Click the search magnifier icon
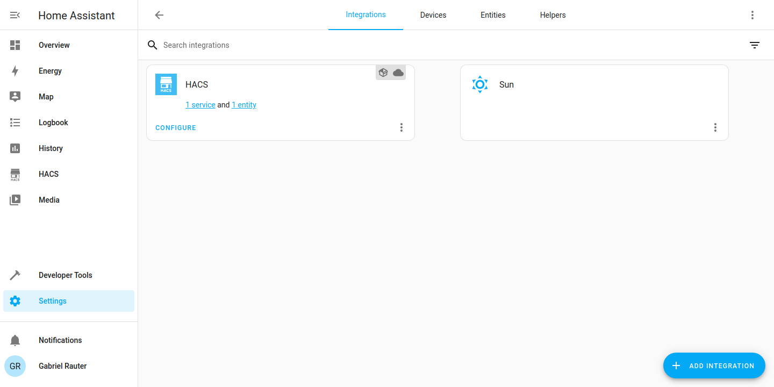774x387 pixels. click(x=153, y=45)
